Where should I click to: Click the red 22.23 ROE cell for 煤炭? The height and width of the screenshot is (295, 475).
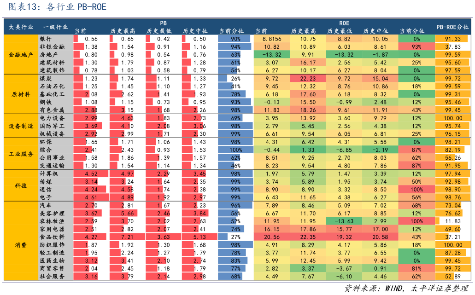pos(307,79)
